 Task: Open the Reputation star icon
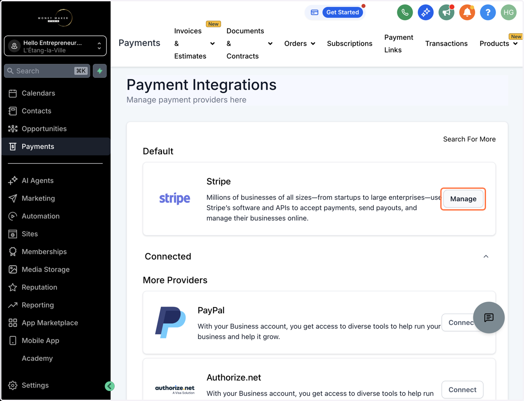(13, 287)
